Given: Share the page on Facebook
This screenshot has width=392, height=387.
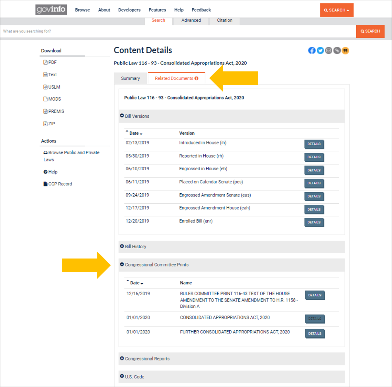Looking at the screenshot, I should tap(312, 50).
